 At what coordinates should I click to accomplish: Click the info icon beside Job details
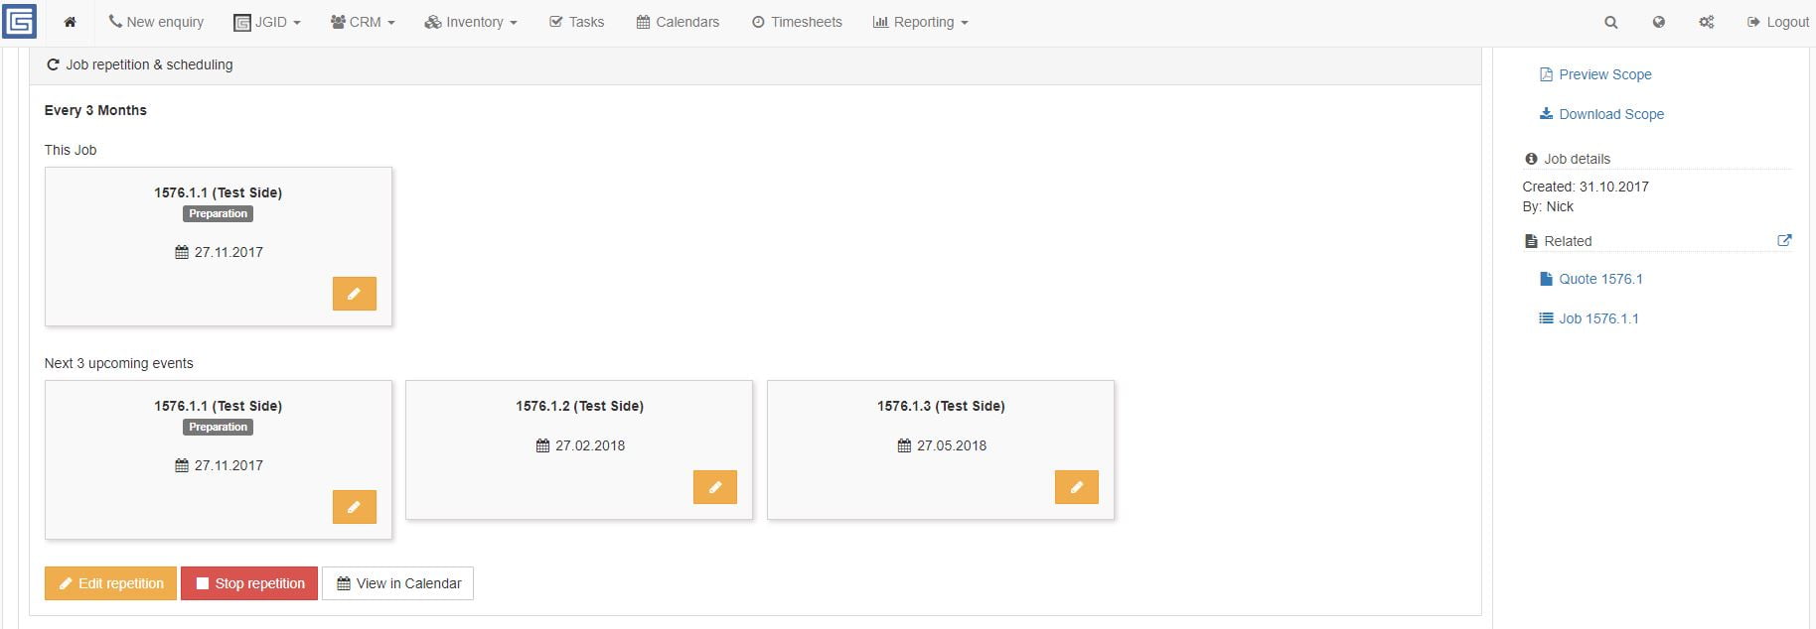click(1531, 159)
